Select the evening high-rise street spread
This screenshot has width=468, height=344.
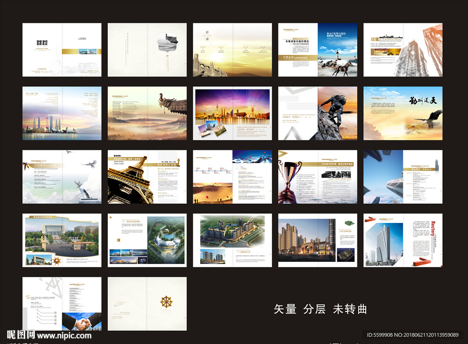[x=318, y=240]
